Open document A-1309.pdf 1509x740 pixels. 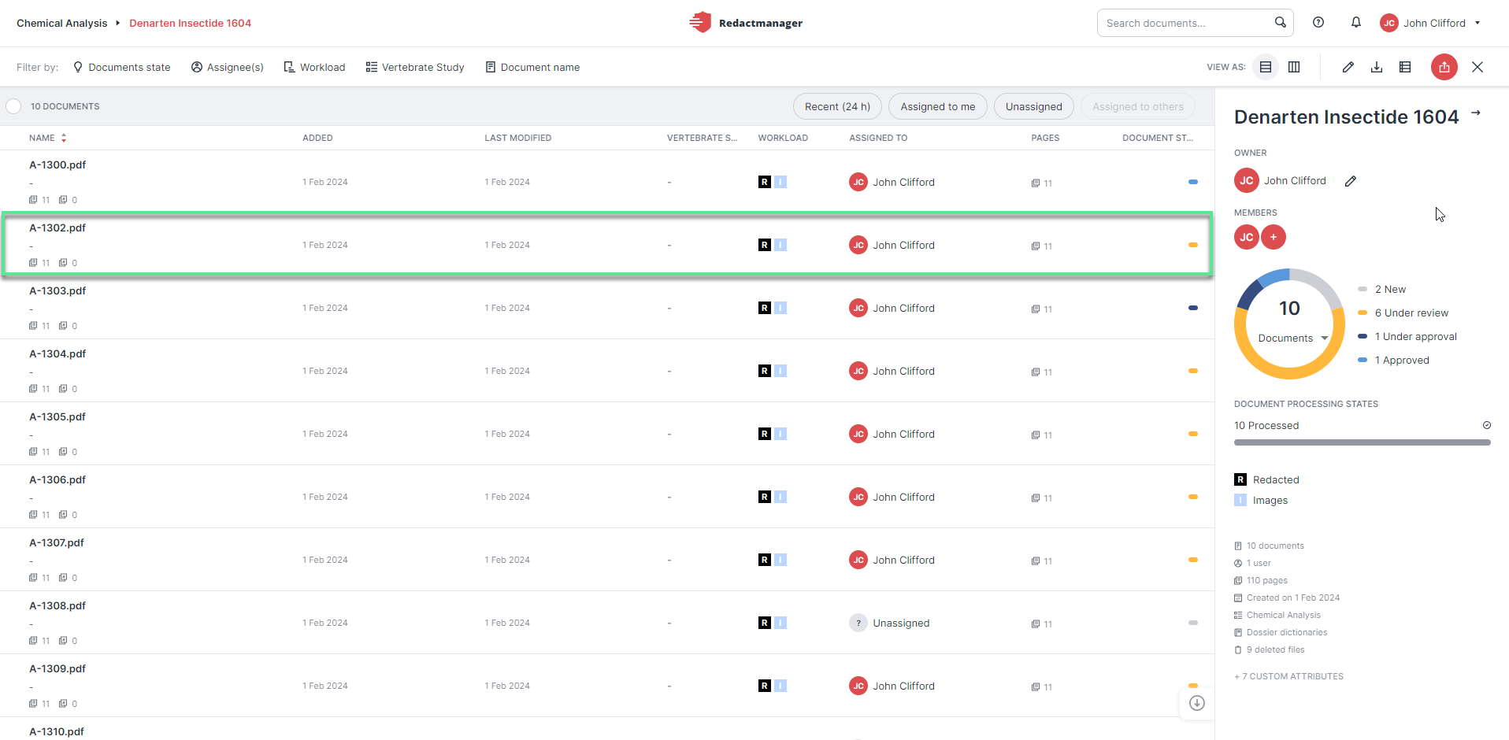57,668
